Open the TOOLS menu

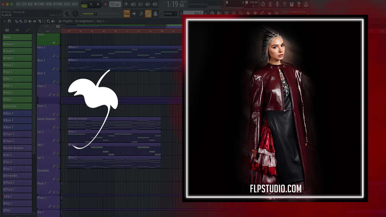click(x=68, y=4)
